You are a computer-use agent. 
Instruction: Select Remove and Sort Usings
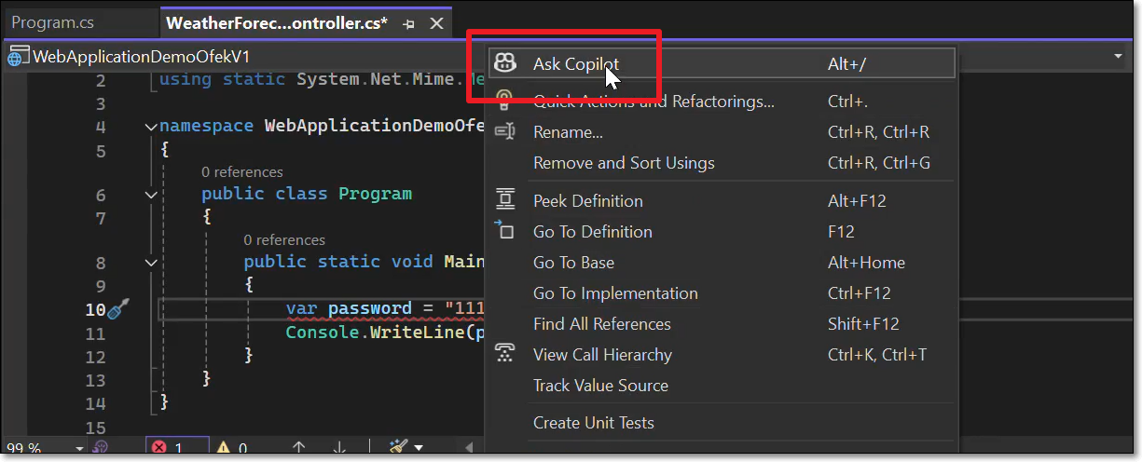click(x=722, y=163)
